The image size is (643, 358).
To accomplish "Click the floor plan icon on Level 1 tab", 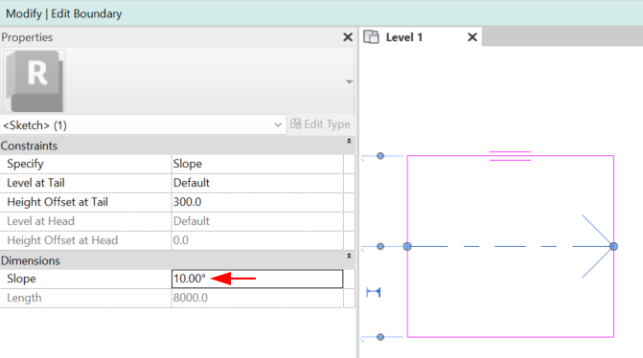I will coord(372,37).
